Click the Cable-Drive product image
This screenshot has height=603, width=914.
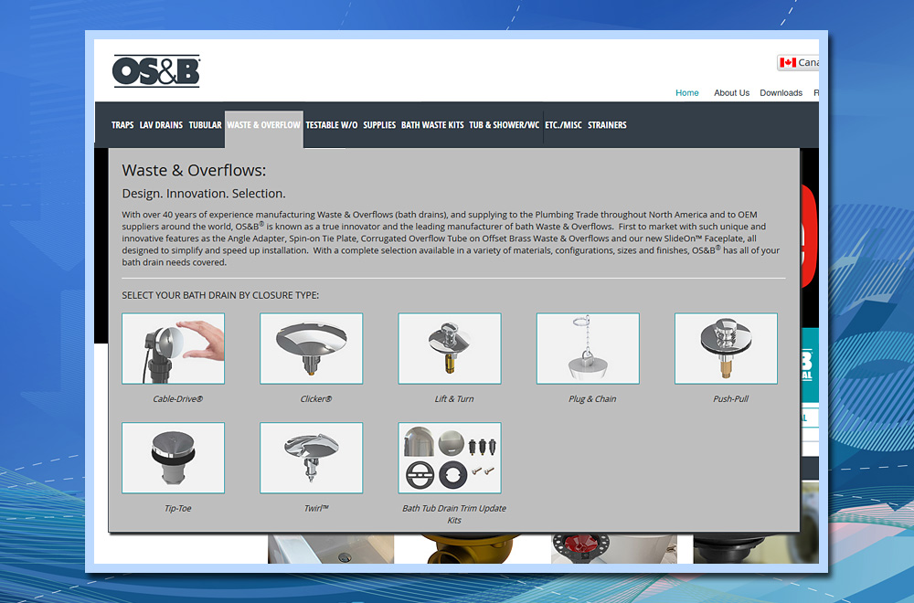(173, 348)
